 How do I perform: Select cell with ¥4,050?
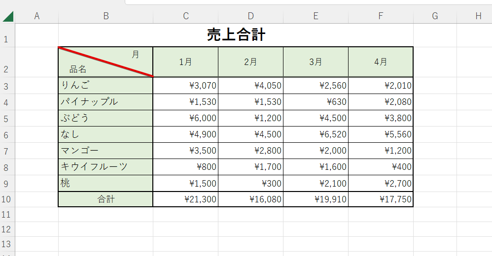pos(251,86)
